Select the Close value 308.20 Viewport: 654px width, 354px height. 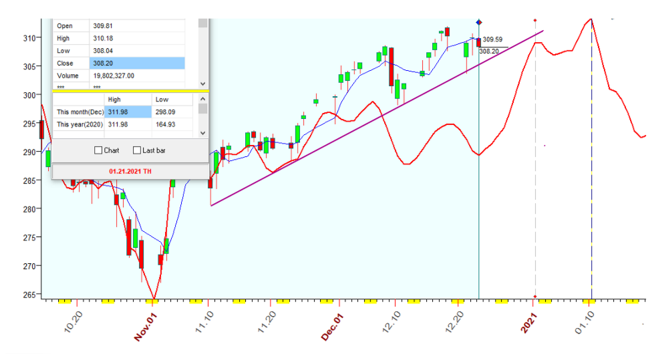click(x=137, y=63)
